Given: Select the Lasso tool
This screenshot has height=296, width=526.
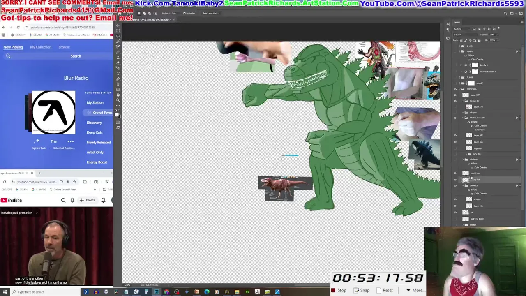Looking at the screenshot, I should pos(118,36).
